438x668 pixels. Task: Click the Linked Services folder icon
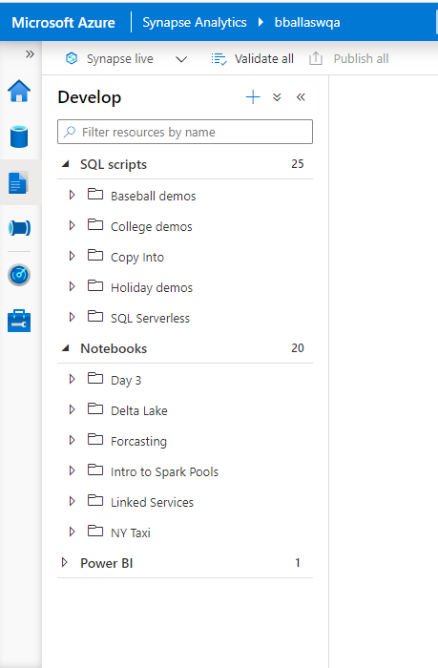(x=95, y=501)
